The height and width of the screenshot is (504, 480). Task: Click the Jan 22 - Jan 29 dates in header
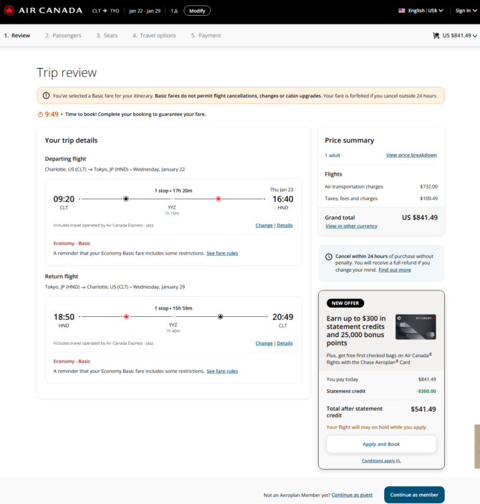[145, 11]
